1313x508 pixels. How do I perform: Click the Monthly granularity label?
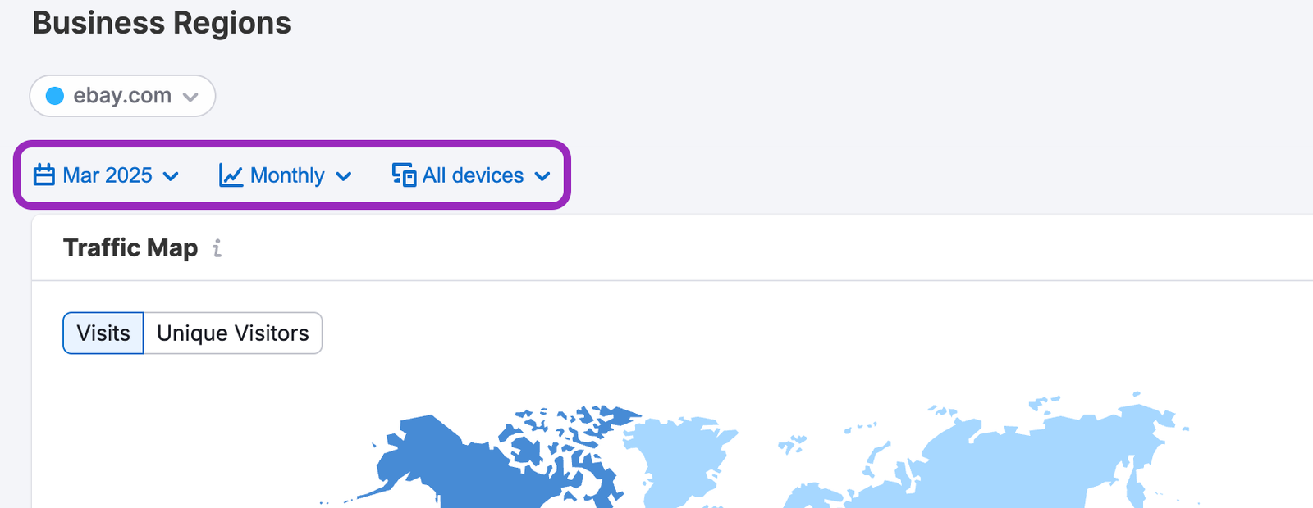[287, 175]
